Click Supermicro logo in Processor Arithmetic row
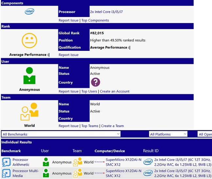 click(99, 162)
